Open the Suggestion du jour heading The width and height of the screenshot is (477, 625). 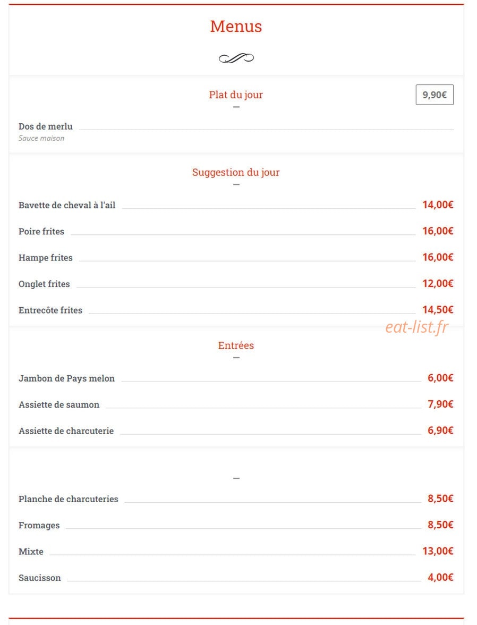(236, 172)
